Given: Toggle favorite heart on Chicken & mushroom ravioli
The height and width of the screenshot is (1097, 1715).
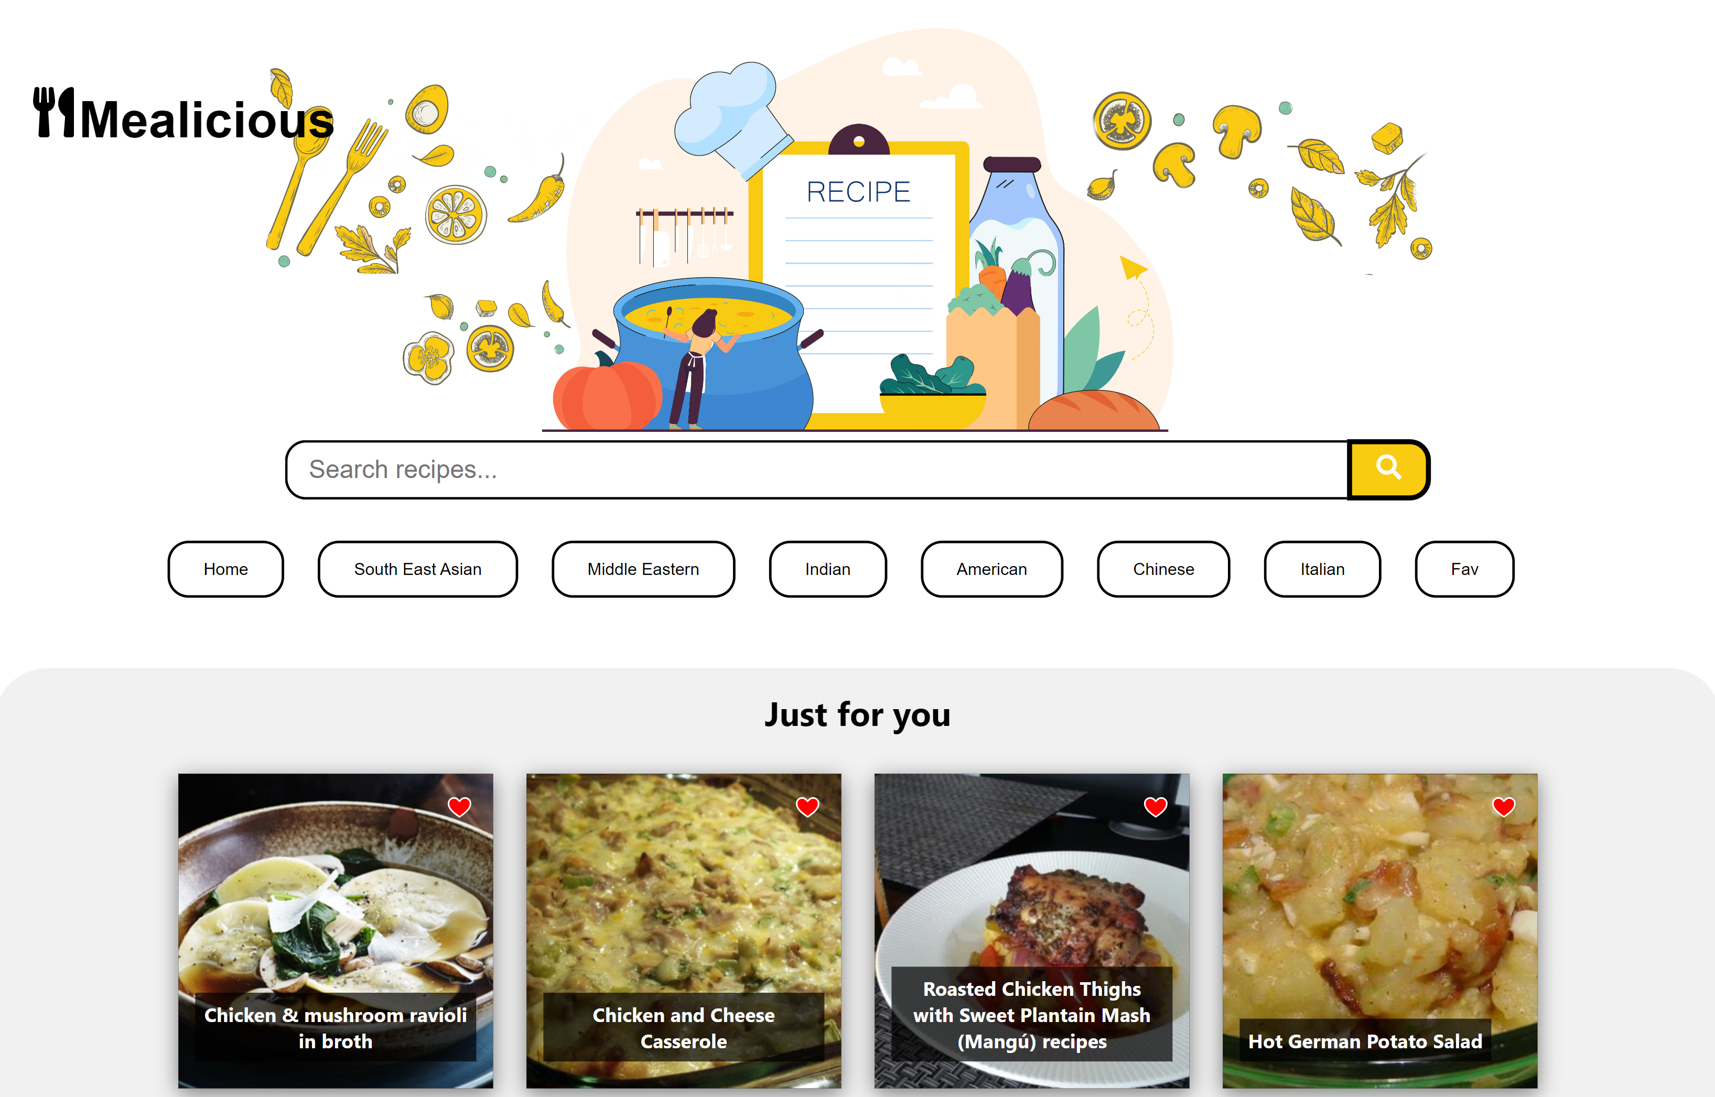Looking at the screenshot, I should point(460,806).
